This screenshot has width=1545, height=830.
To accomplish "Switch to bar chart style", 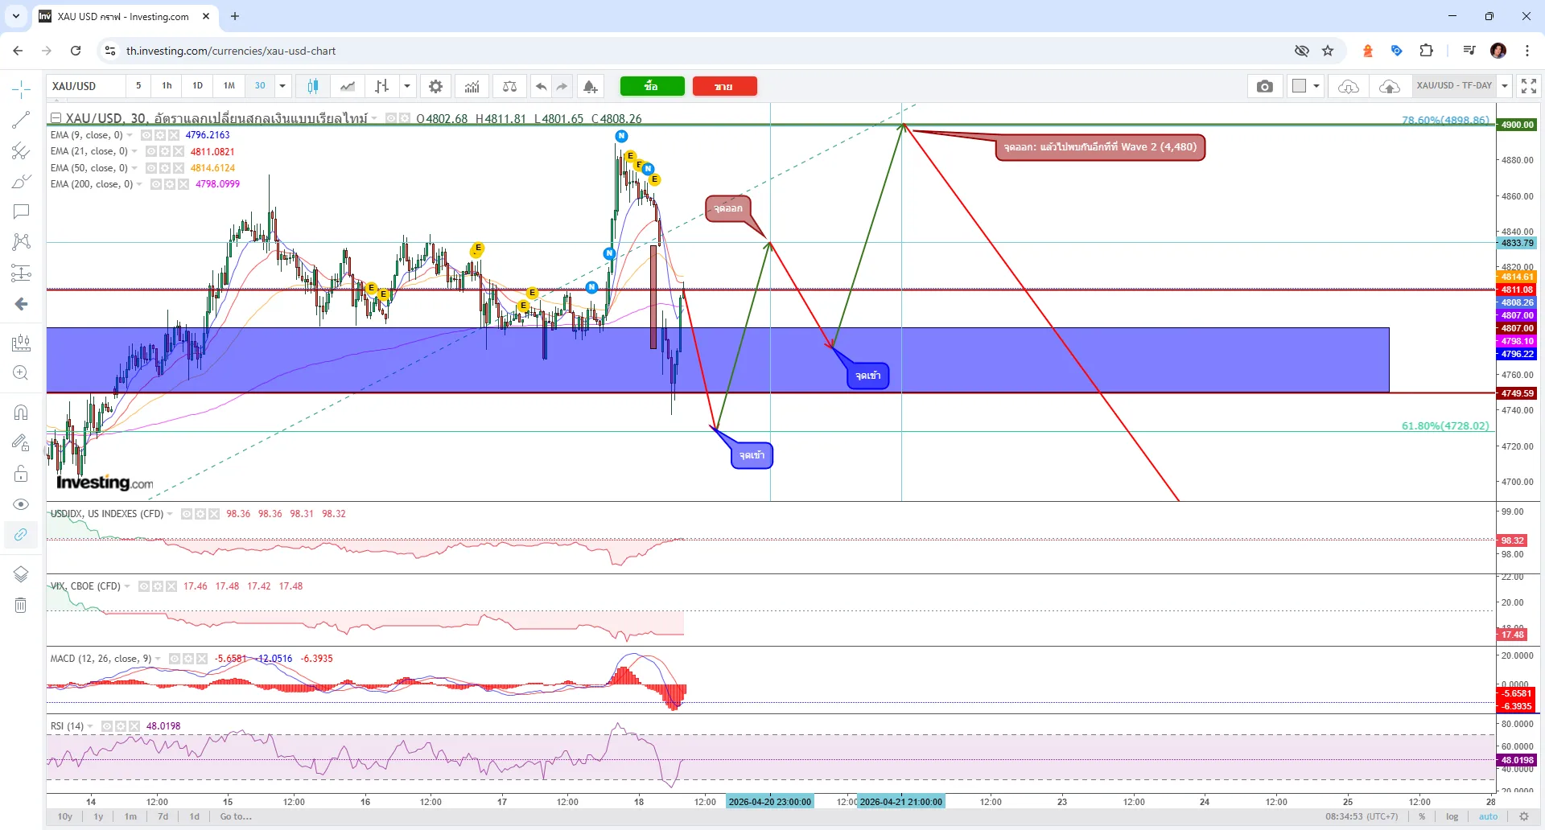I will click(382, 86).
